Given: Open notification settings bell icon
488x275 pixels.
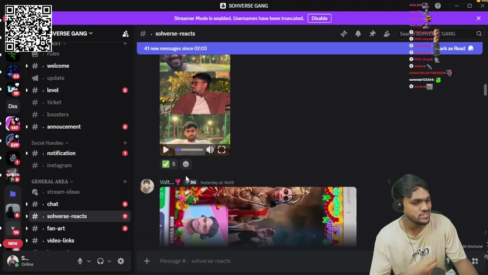Looking at the screenshot, I should [x=358, y=34].
